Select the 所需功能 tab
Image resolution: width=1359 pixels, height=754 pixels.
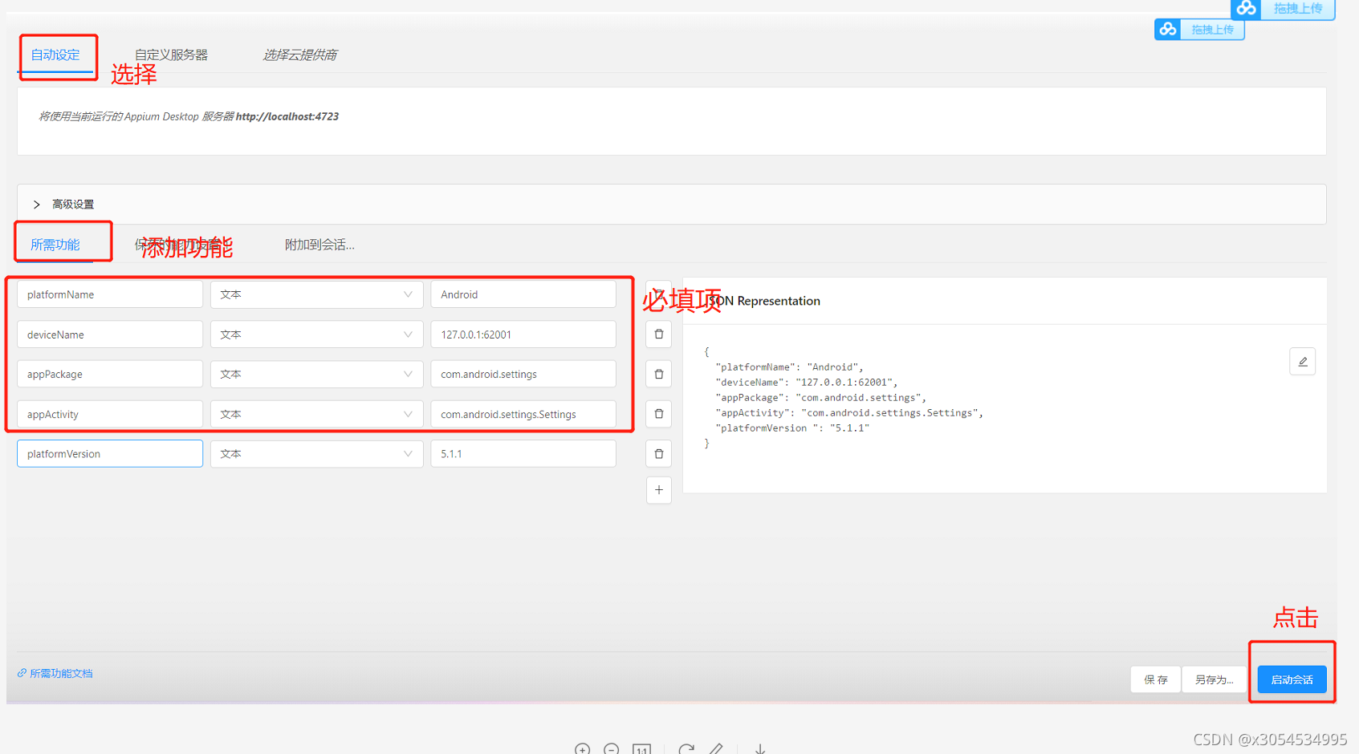click(55, 245)
